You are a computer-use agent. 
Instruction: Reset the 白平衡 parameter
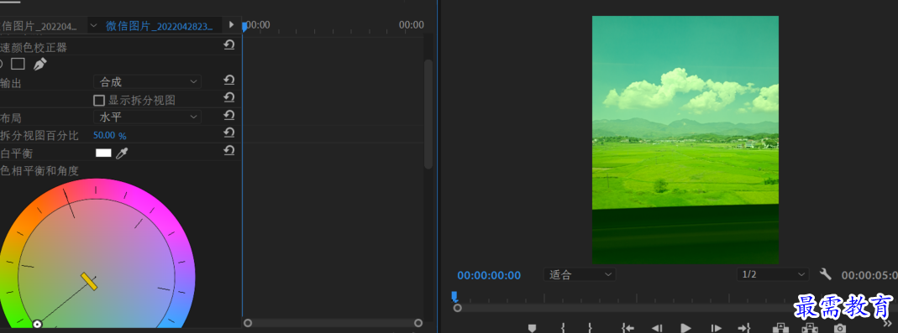[x=229, y=151]
